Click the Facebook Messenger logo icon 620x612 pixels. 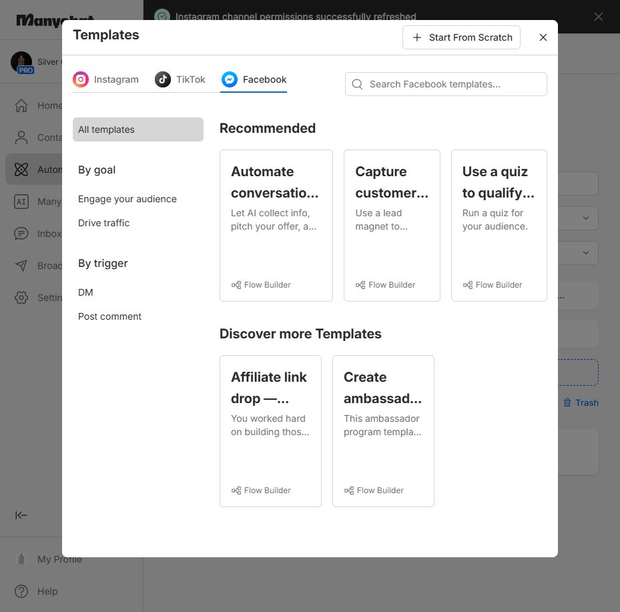(x=230, y=79)
